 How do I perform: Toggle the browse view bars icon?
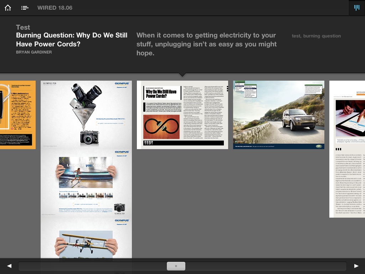coord(356,8)
